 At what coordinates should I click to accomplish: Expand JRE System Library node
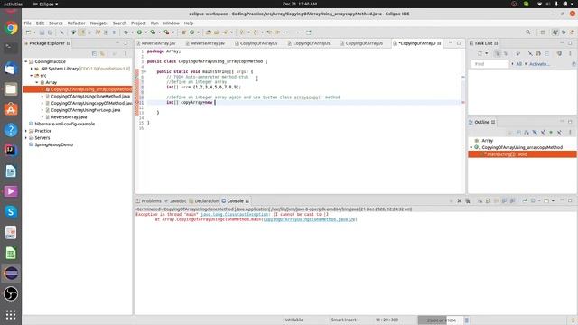[x=32, y=69]
